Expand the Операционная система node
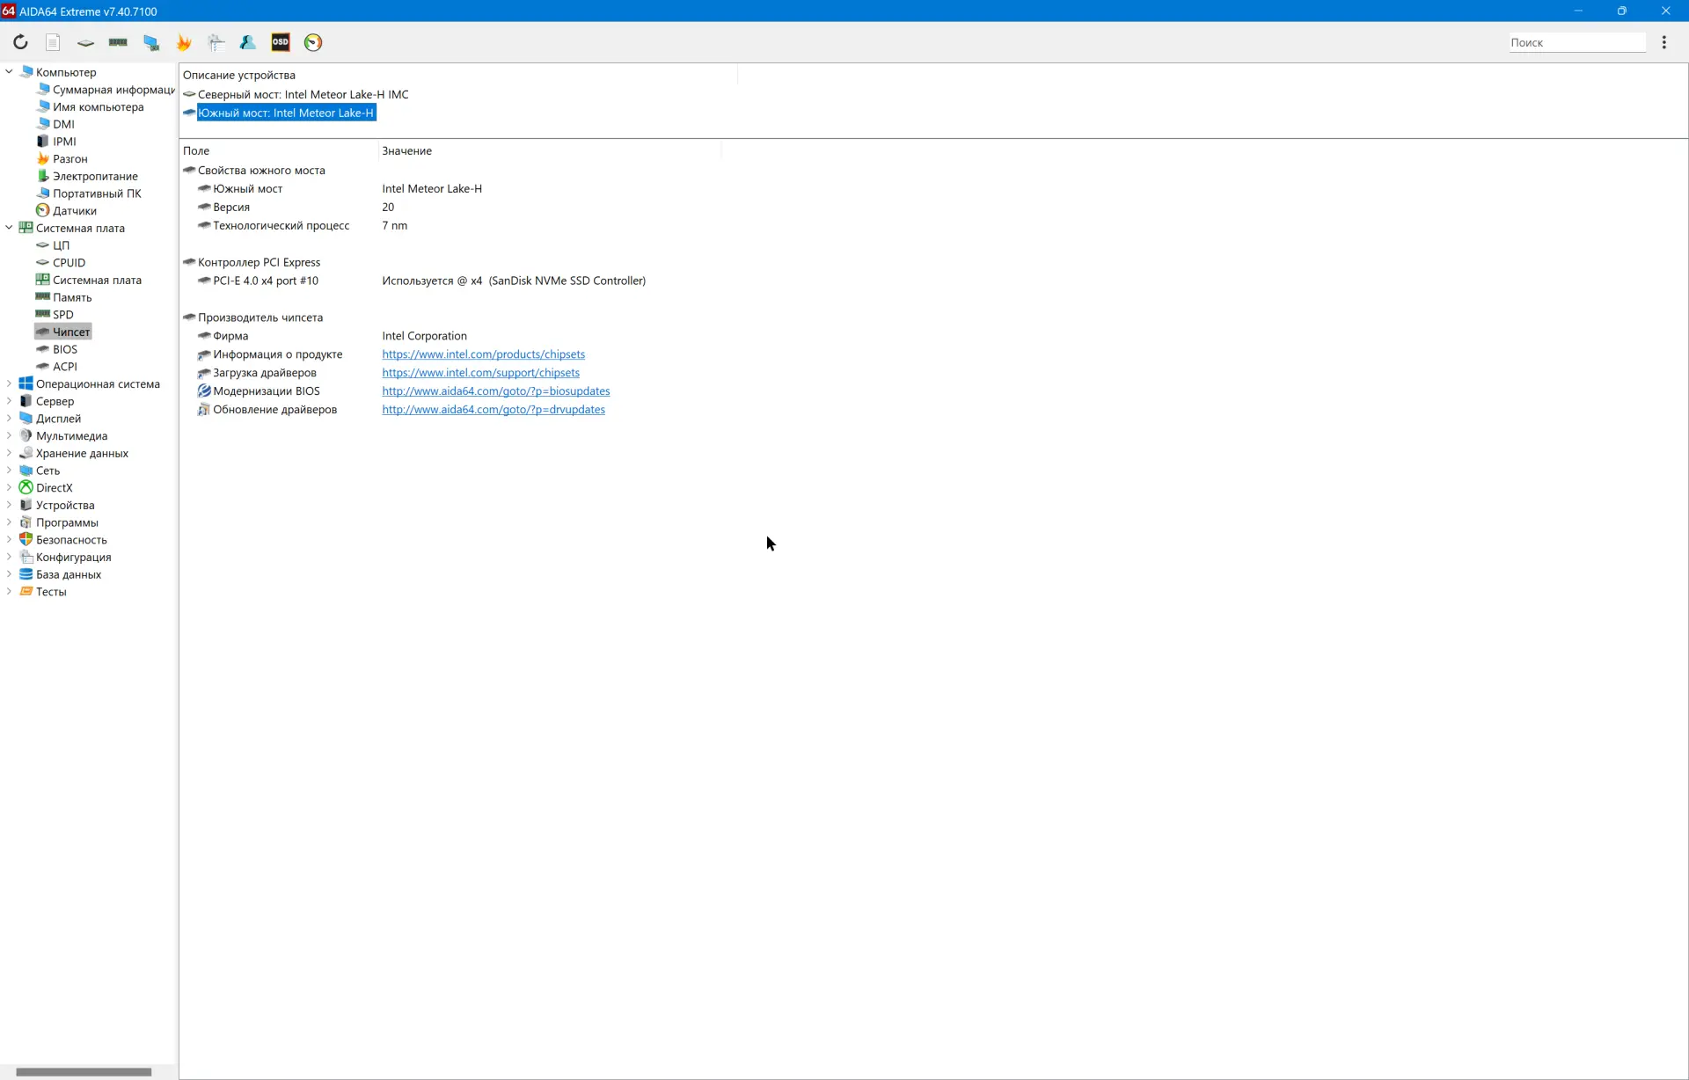 [9, 383]
